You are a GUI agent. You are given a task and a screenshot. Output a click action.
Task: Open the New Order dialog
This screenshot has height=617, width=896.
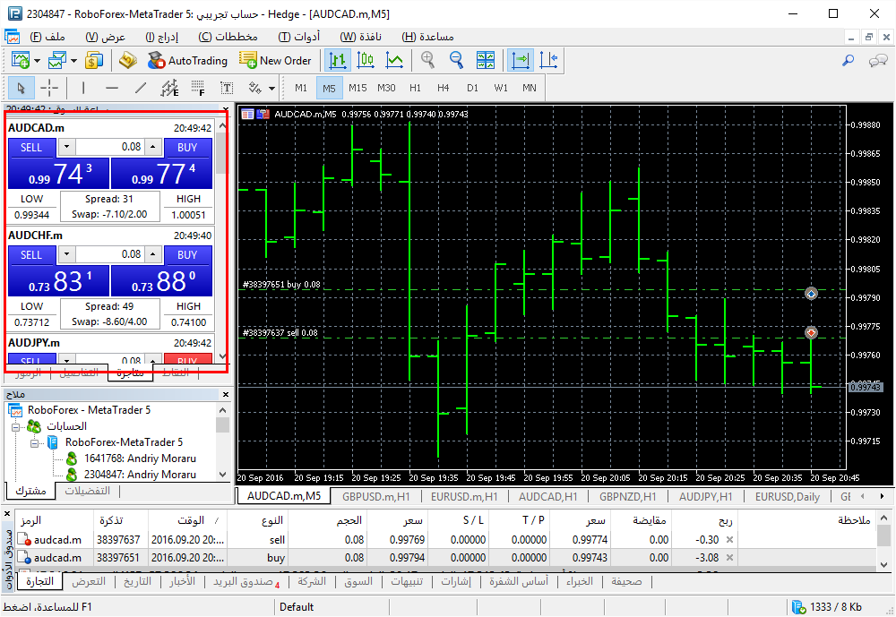[x=275, y=60]
